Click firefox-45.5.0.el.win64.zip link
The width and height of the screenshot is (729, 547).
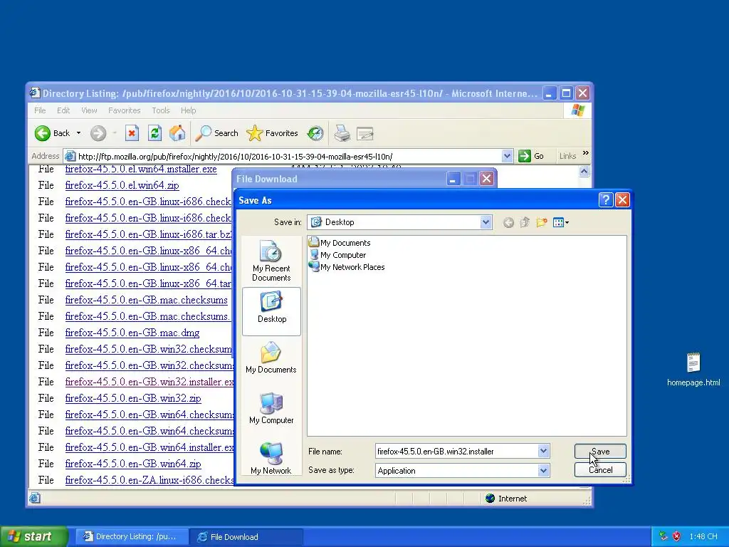point(122,185)
